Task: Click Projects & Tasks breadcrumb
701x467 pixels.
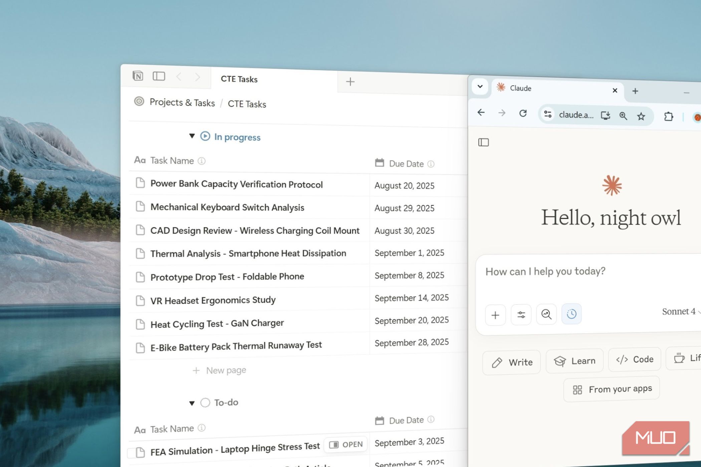Action: tap(182, 102)
